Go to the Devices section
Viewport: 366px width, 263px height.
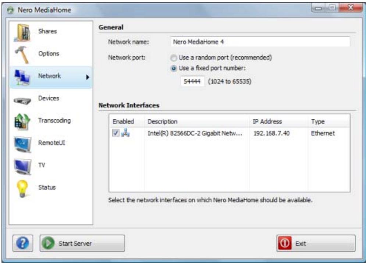(x=49, y=98)
